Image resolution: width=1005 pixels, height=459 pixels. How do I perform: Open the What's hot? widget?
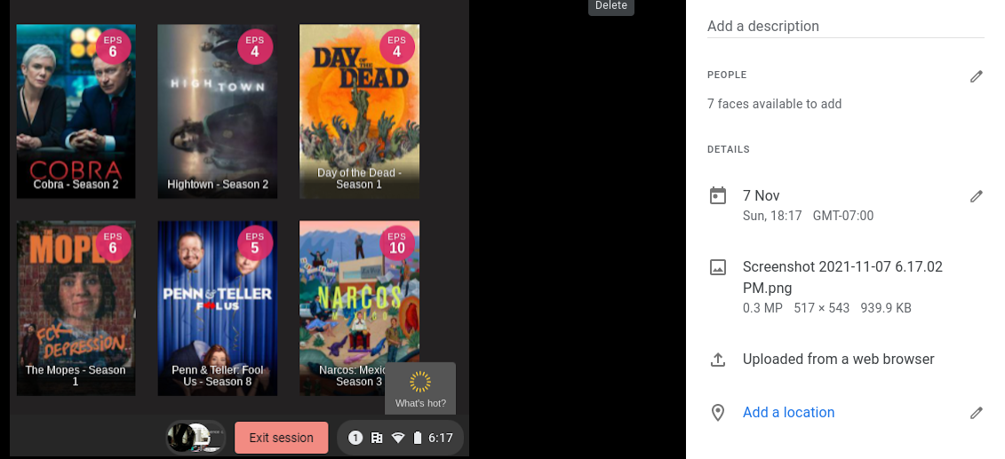420,388
